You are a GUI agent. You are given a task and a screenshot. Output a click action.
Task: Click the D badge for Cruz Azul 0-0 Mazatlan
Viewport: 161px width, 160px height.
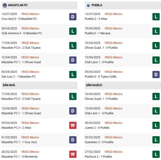73,17
